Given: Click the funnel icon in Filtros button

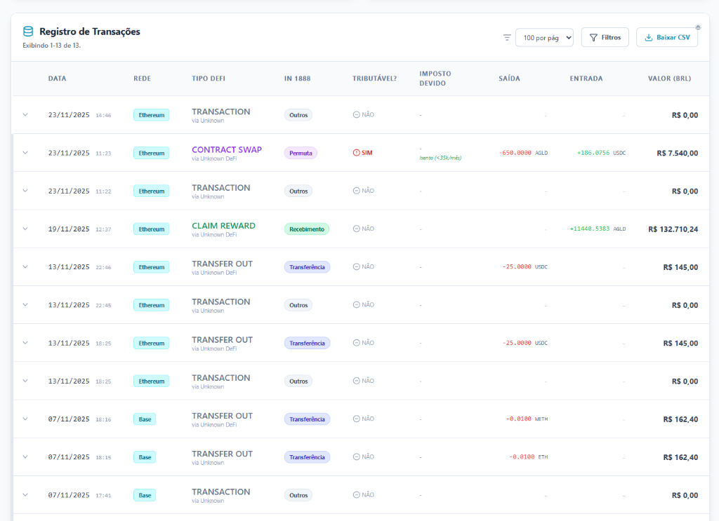Looking at the screenshot, I should (593, 37).
